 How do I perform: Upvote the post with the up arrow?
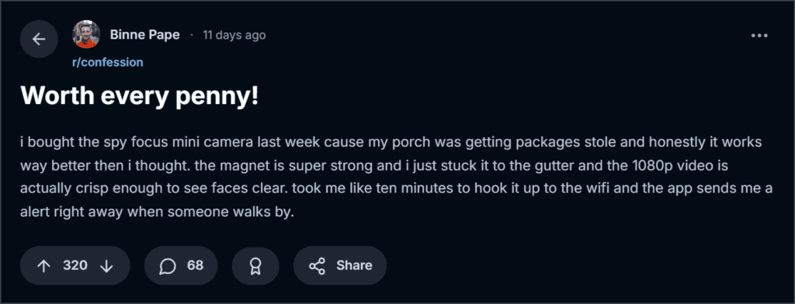pyautogui.click(x=44, y=265)
